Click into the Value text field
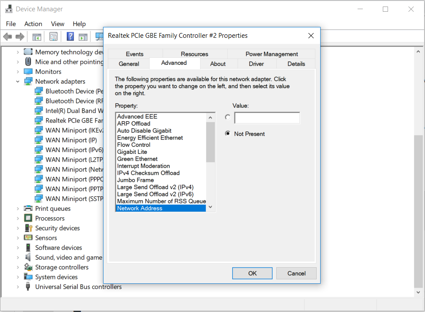The height and width of the screenshot is (312, 425). tap(267, 118)
